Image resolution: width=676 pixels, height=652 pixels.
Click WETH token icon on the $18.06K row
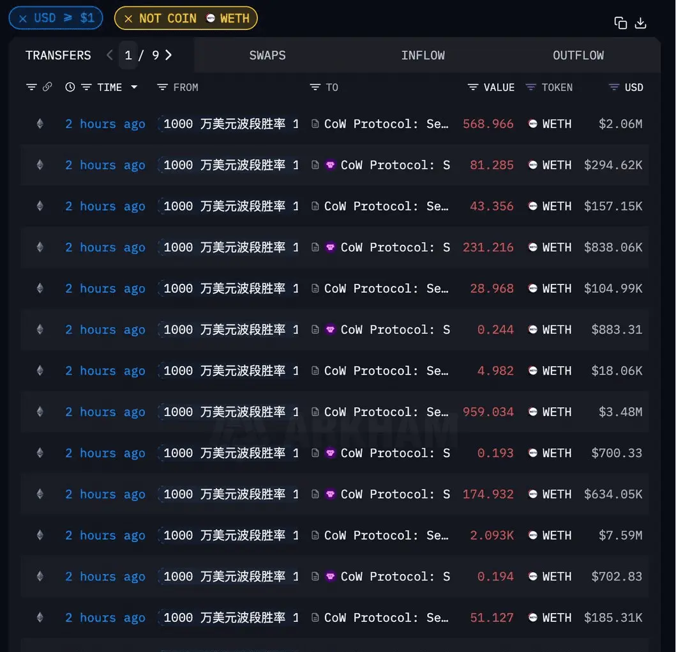click(x=533, y=371)
